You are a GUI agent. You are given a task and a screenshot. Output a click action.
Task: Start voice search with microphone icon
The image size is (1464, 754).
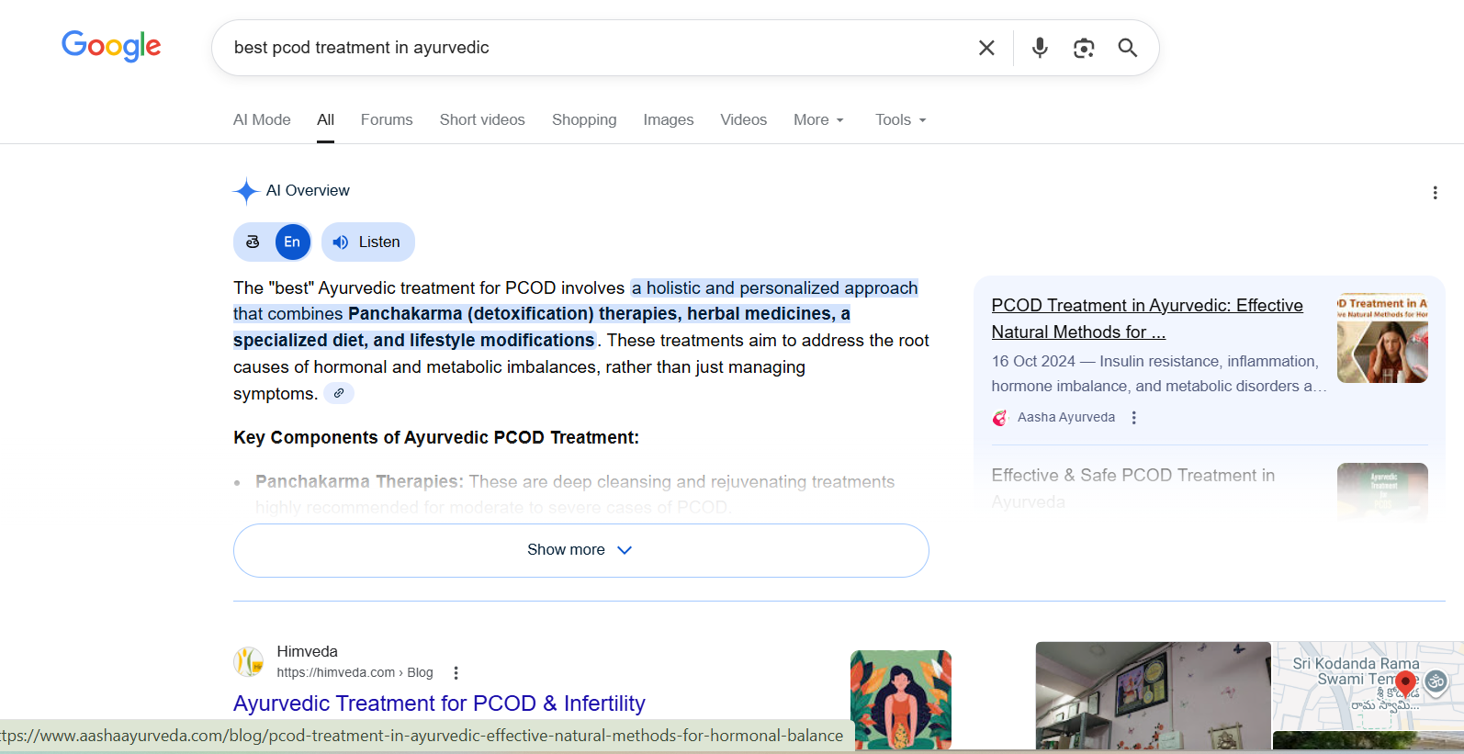click(1040, 48)
